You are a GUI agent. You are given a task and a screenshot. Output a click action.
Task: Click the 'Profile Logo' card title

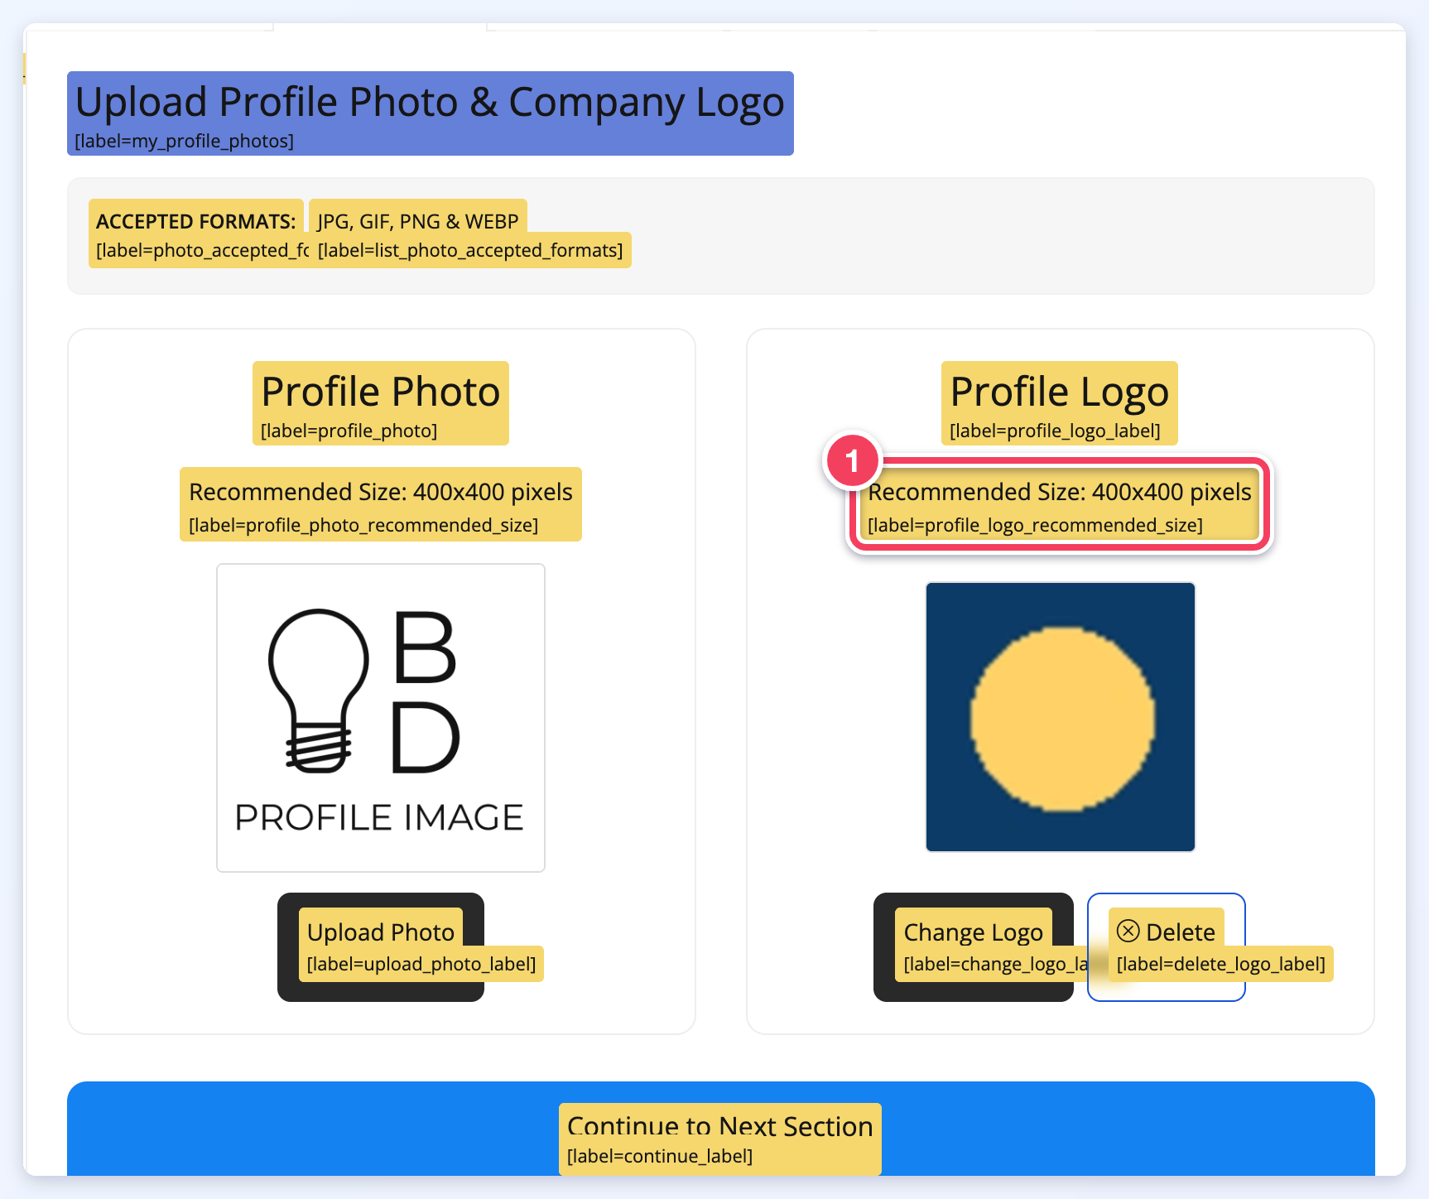click(x=1059, y=392)
